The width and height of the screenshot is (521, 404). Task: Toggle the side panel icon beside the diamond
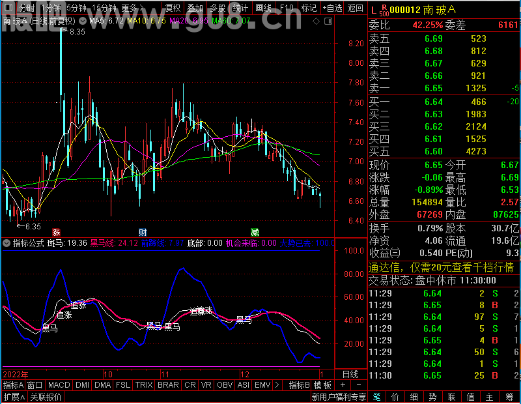point(328,22)
